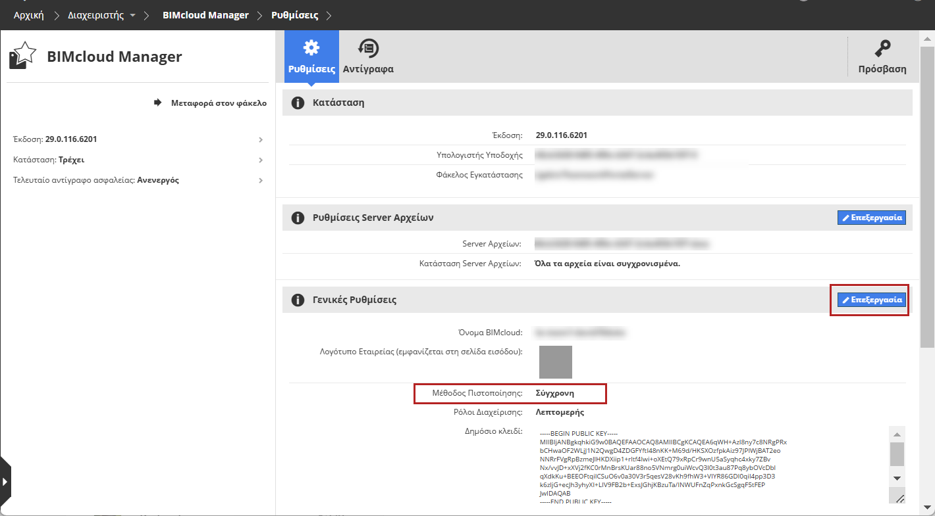This screenshot has width=935, height=516.
Task: Expand the Τελευταίο αντίγραφο ασφαλείας row chevron
Action: tap(261, 180)
